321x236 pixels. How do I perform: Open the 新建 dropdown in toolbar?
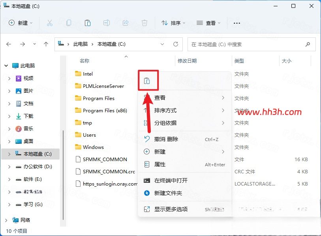pyautogui.click(x=21, y=23)
